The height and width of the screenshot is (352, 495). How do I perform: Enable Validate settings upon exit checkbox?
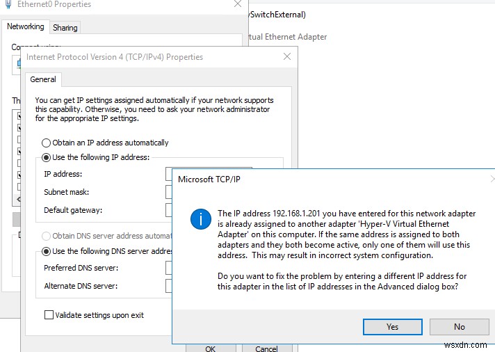click(x=49, y=315)
